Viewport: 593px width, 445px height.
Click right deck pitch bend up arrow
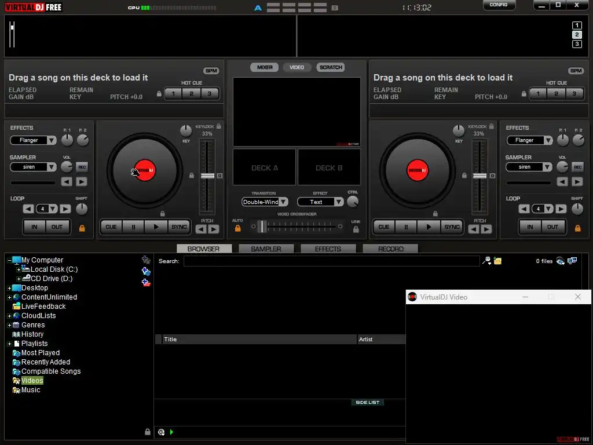point(486,229)
